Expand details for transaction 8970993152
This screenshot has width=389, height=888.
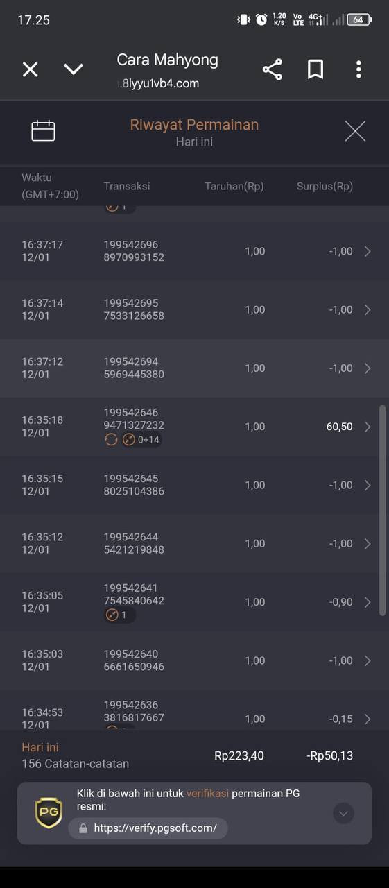368,251
